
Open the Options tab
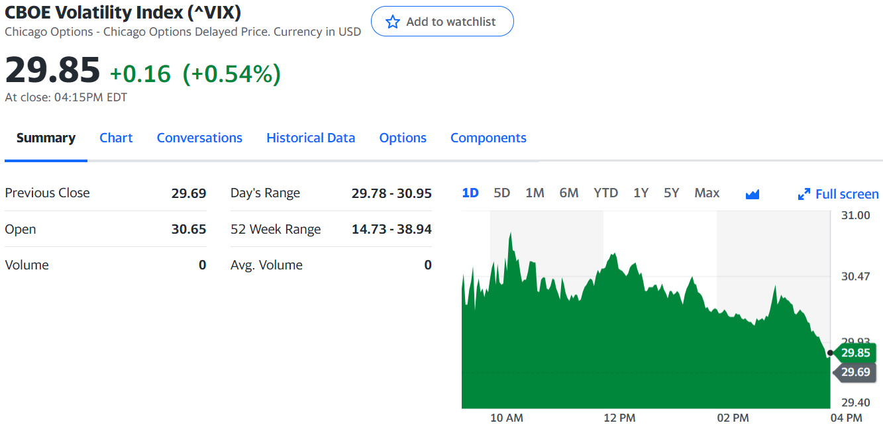coord(403,138)
